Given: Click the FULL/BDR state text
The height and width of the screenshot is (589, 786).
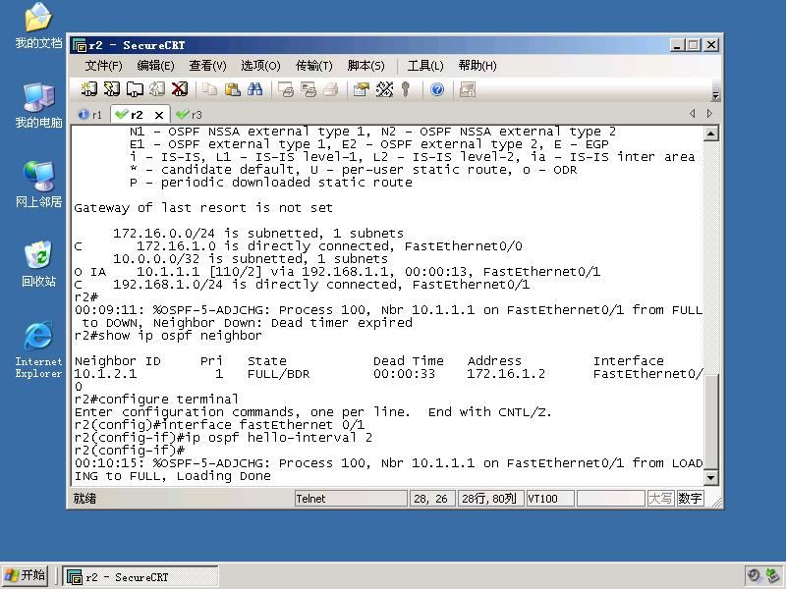Looking at the screenshot, I should coord(278,374).
